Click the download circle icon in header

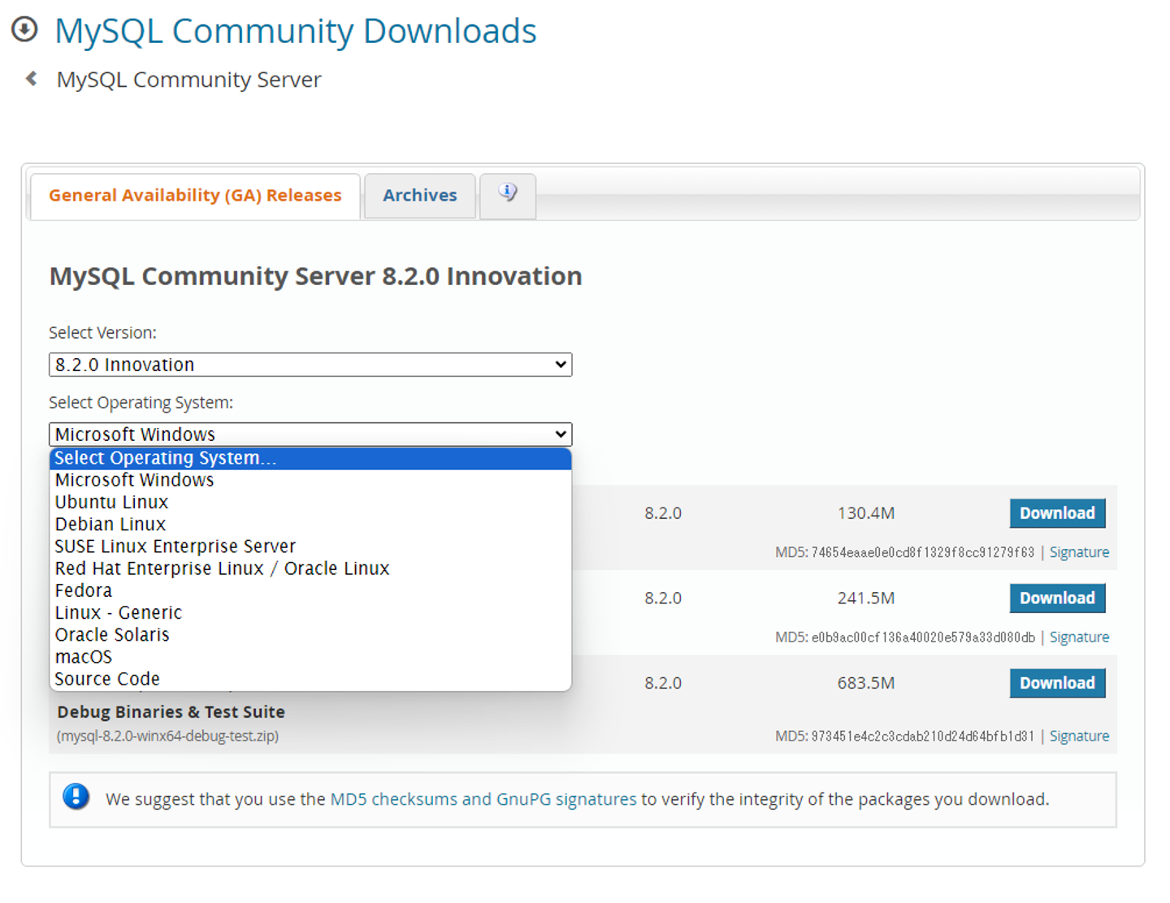[x=24, y=30]
